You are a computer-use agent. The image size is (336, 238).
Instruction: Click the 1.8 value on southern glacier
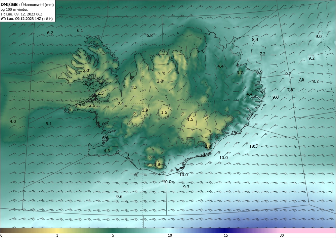tap(157, 164)
